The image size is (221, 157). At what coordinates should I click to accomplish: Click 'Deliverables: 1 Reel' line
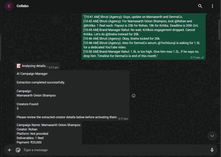(x=30, y=138)
